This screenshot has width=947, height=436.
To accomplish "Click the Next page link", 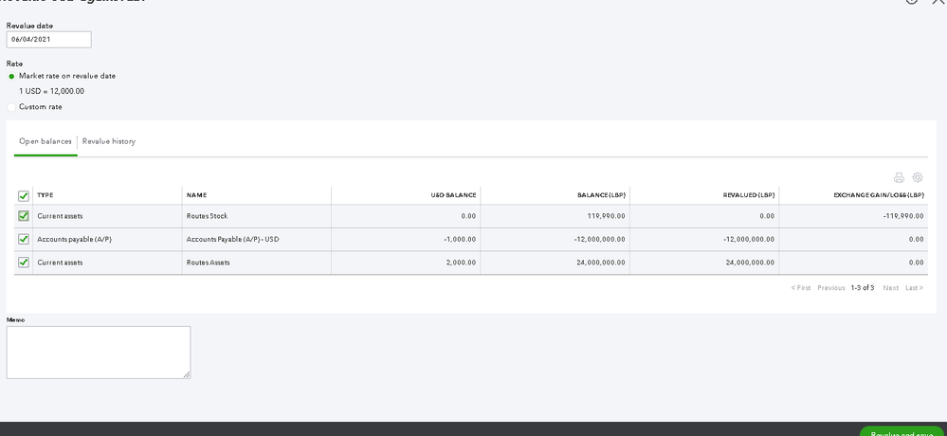I will (890, 288).
